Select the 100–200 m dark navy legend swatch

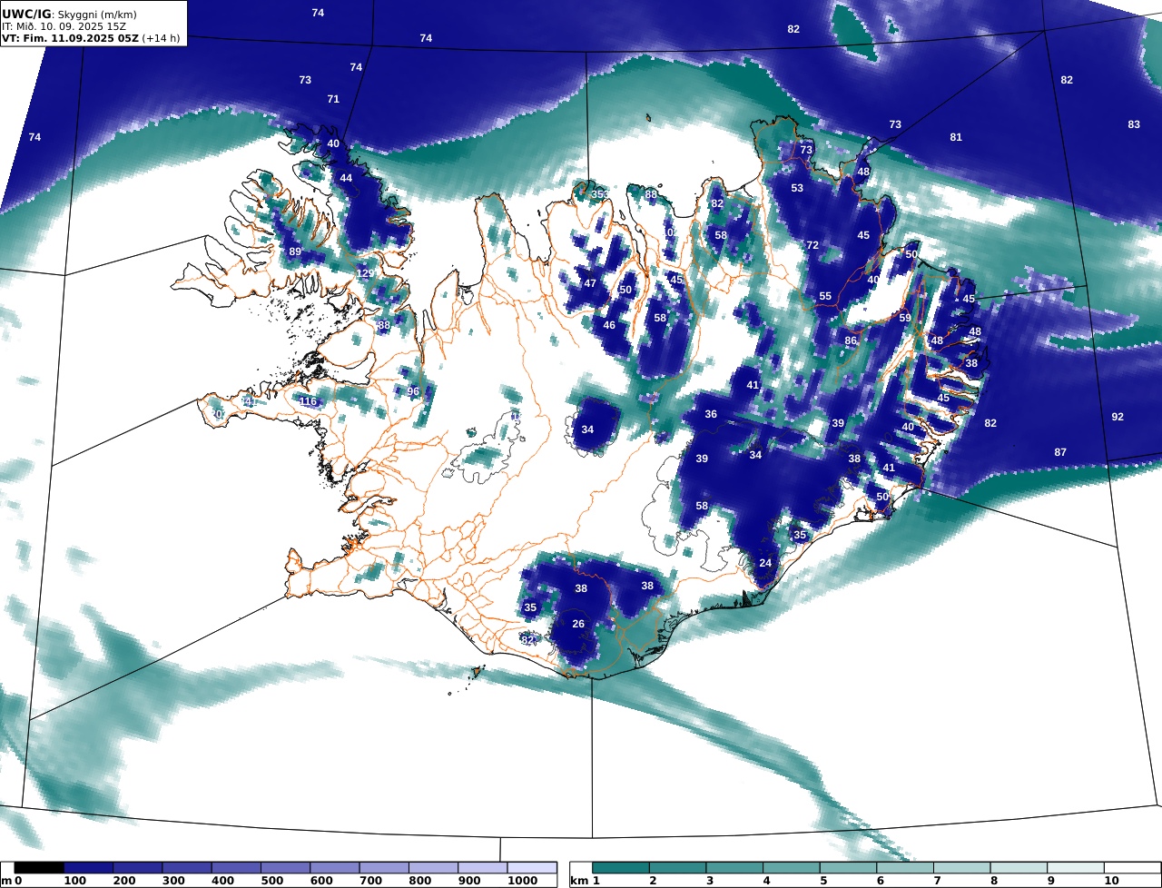point(89,868)
